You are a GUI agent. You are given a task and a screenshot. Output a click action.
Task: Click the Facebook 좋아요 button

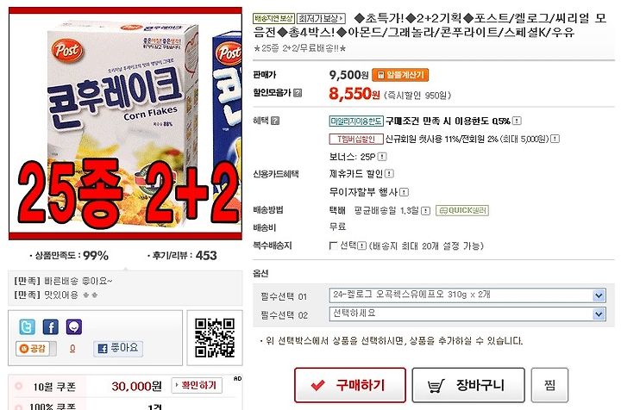[118, 348]
